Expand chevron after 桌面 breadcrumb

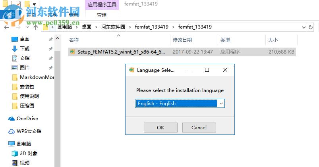click(96, 27)
